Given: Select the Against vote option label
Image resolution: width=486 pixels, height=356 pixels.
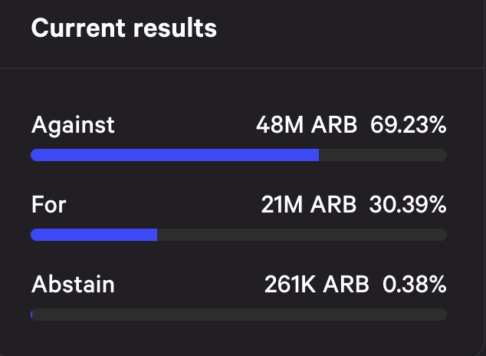Looking at the screenshot, I should pyautogui.click(x=73, y=125).
